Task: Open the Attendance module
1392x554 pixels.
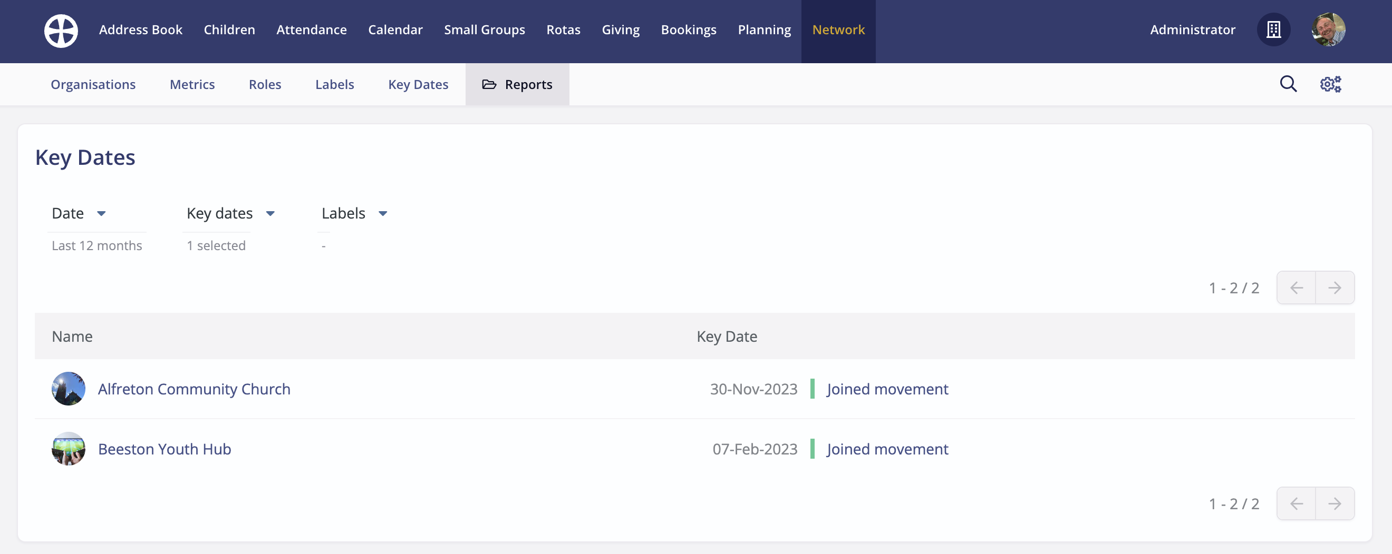Action: pyautogui.click(x=311, y=29)
